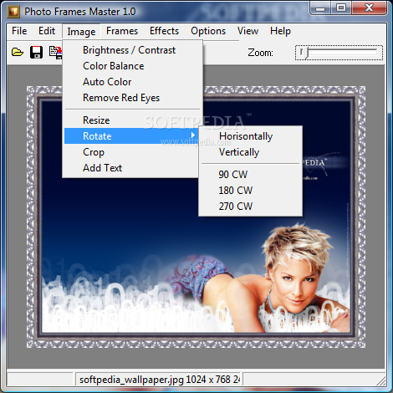Click the framed photo preview image
Viewport: 393px width, 393px height.
point(196,217)
